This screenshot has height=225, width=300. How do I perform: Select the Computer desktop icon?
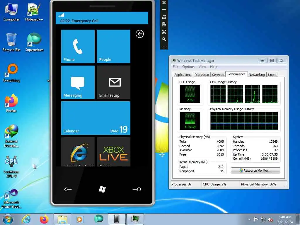click(11, 12)
